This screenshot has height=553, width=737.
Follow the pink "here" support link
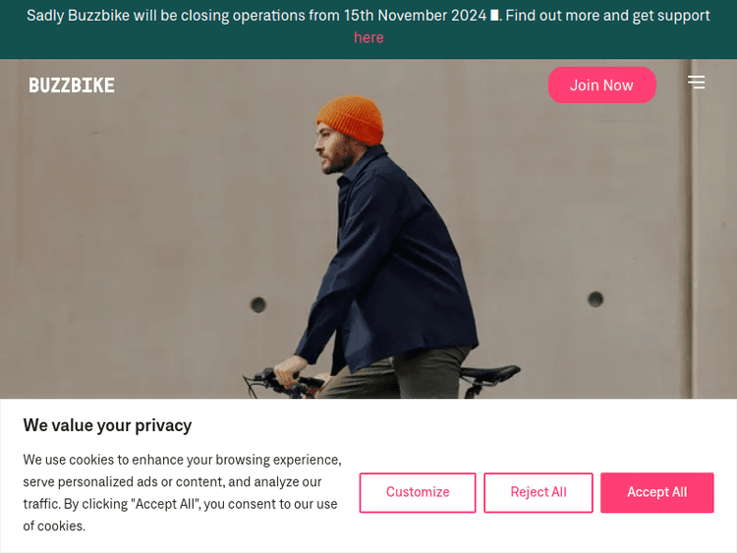coord(368,37)
